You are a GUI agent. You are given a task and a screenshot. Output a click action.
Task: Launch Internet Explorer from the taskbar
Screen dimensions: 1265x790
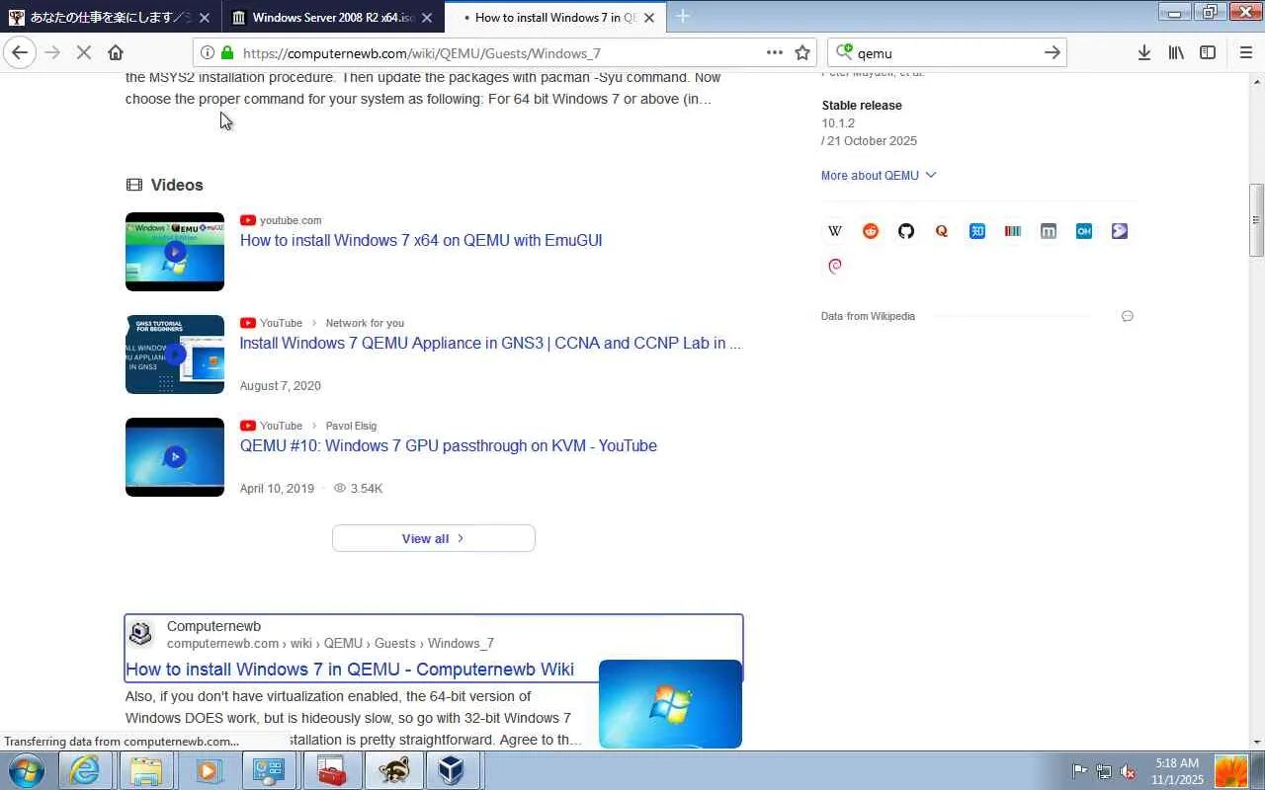[x=85, y=770]
